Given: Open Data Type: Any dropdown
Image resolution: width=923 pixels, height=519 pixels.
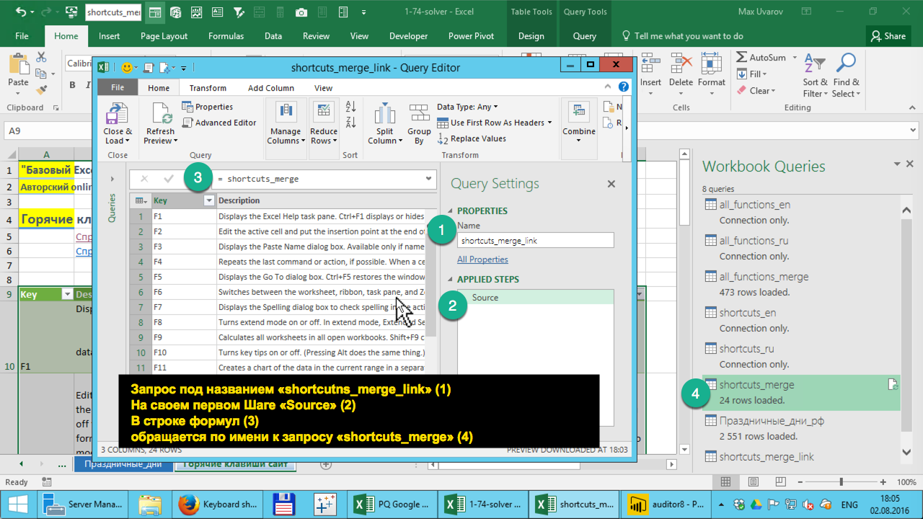Looking at the screenshot, I should click(467, 107).
